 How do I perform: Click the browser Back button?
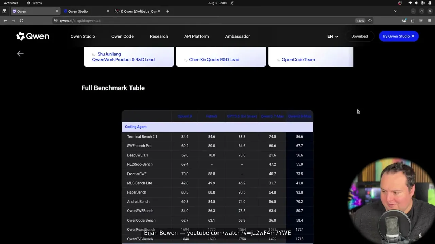click(5, 21)
